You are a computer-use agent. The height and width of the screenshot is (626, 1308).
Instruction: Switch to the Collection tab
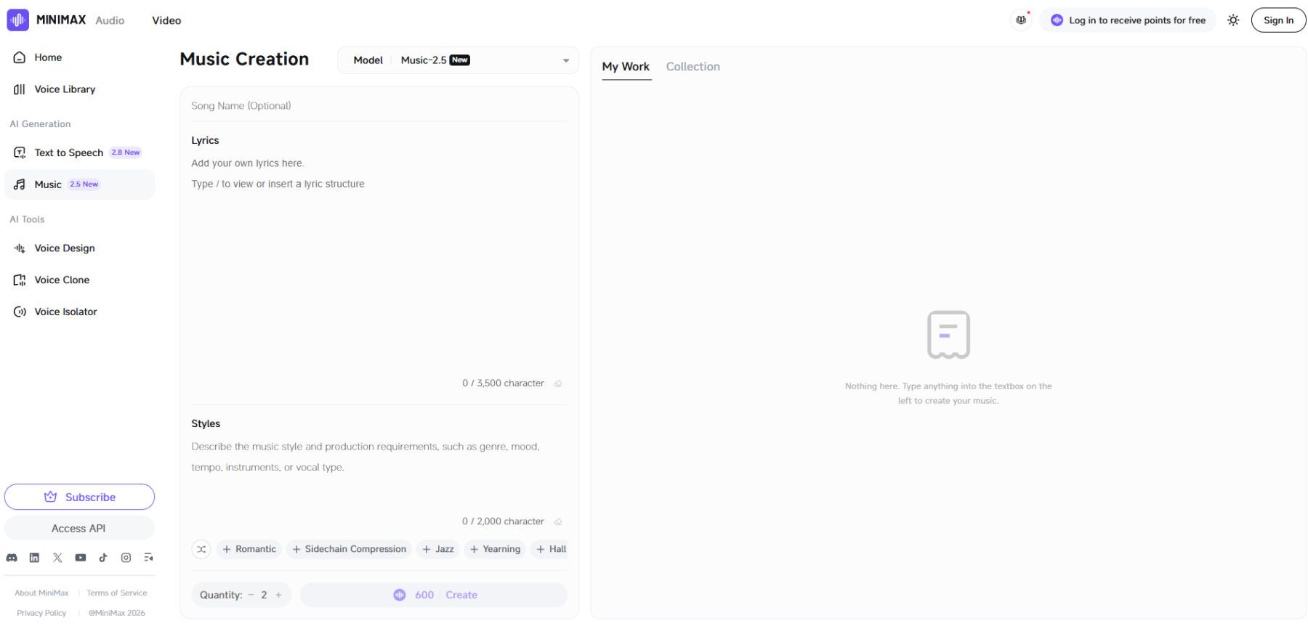693,67
